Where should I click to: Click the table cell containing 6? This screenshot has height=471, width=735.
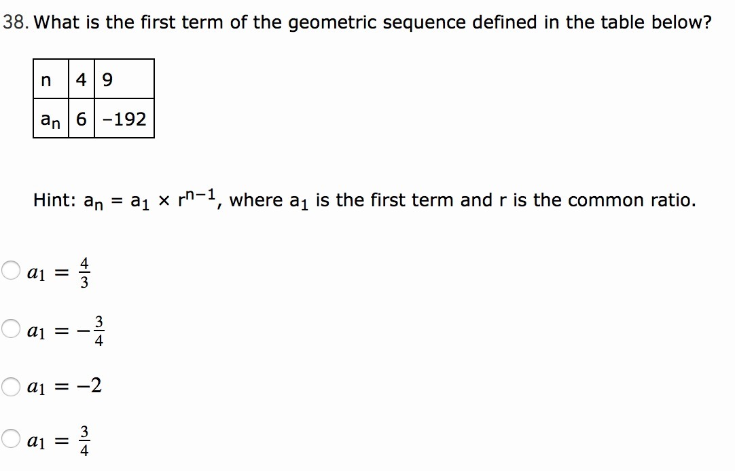81,119
